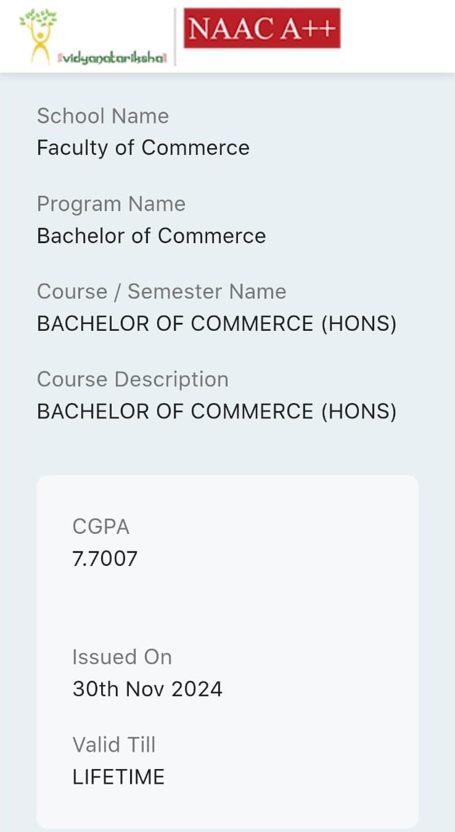Click the Valid Till label
This screenshot has height=832, width=455.
114,744
